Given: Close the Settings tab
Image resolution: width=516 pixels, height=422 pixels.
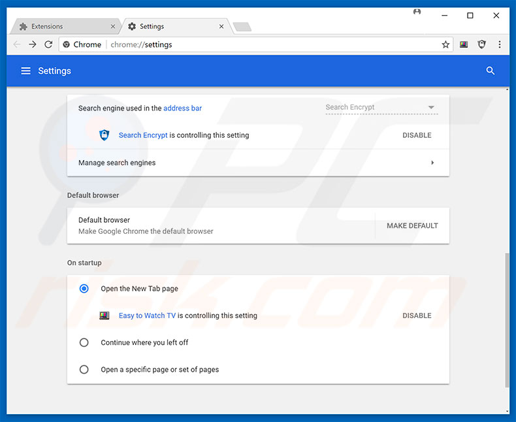Looking at the screenshot, I should [221, 26].
